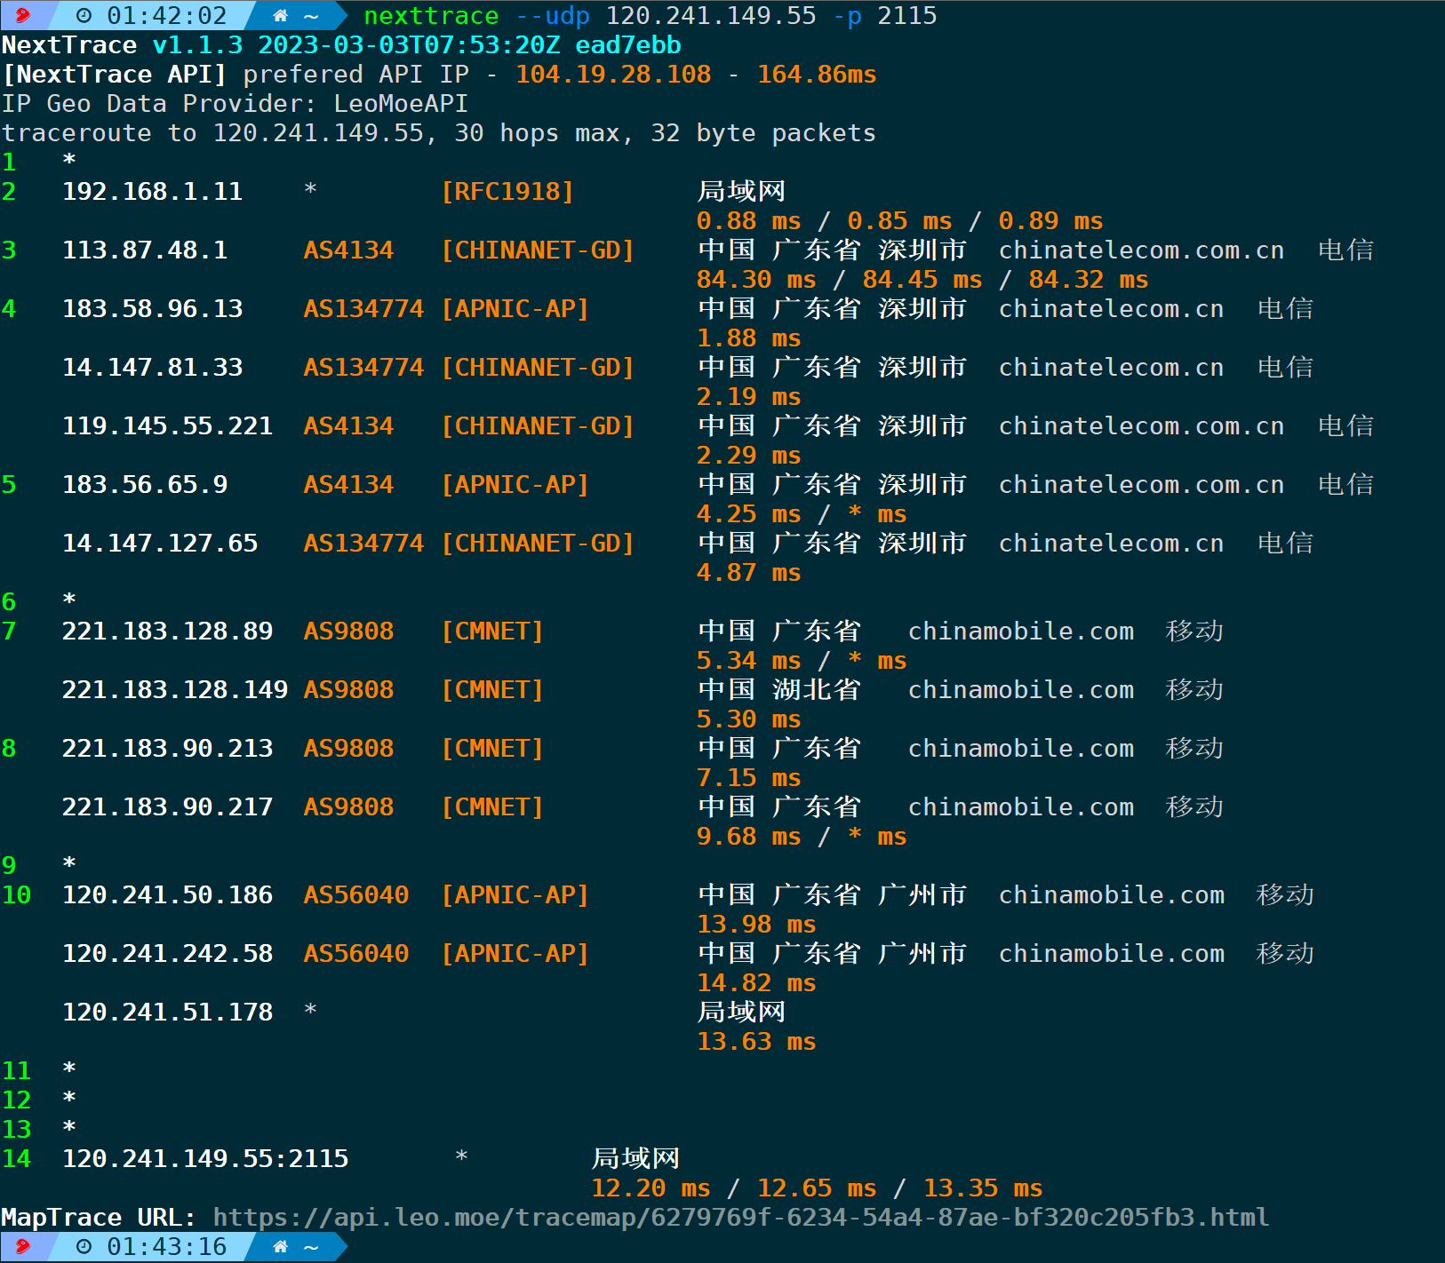This screenshot has height=1263, width=1445.
Task: Open the MapTrace URL link
Action: click(x=741, y=1217)
